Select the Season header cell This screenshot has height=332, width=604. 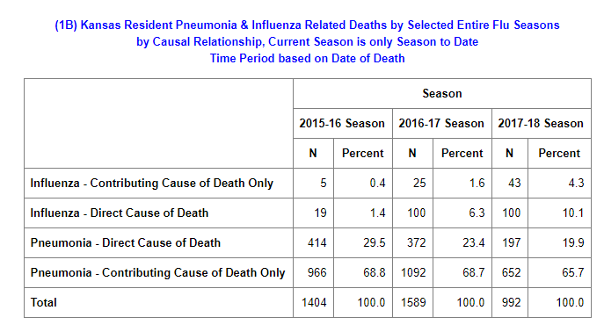(x=442, y=93)
